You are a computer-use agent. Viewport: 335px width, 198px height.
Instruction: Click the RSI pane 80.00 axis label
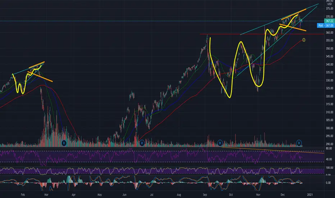pyautogui.click(x=329, y=148)
